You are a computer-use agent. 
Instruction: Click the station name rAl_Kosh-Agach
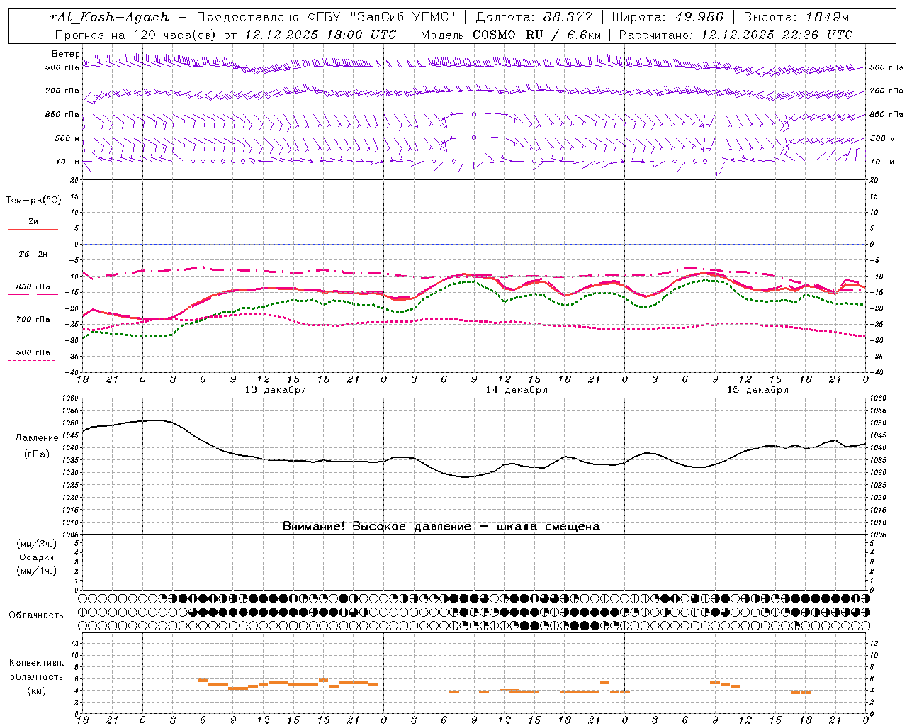coord(110,17)
